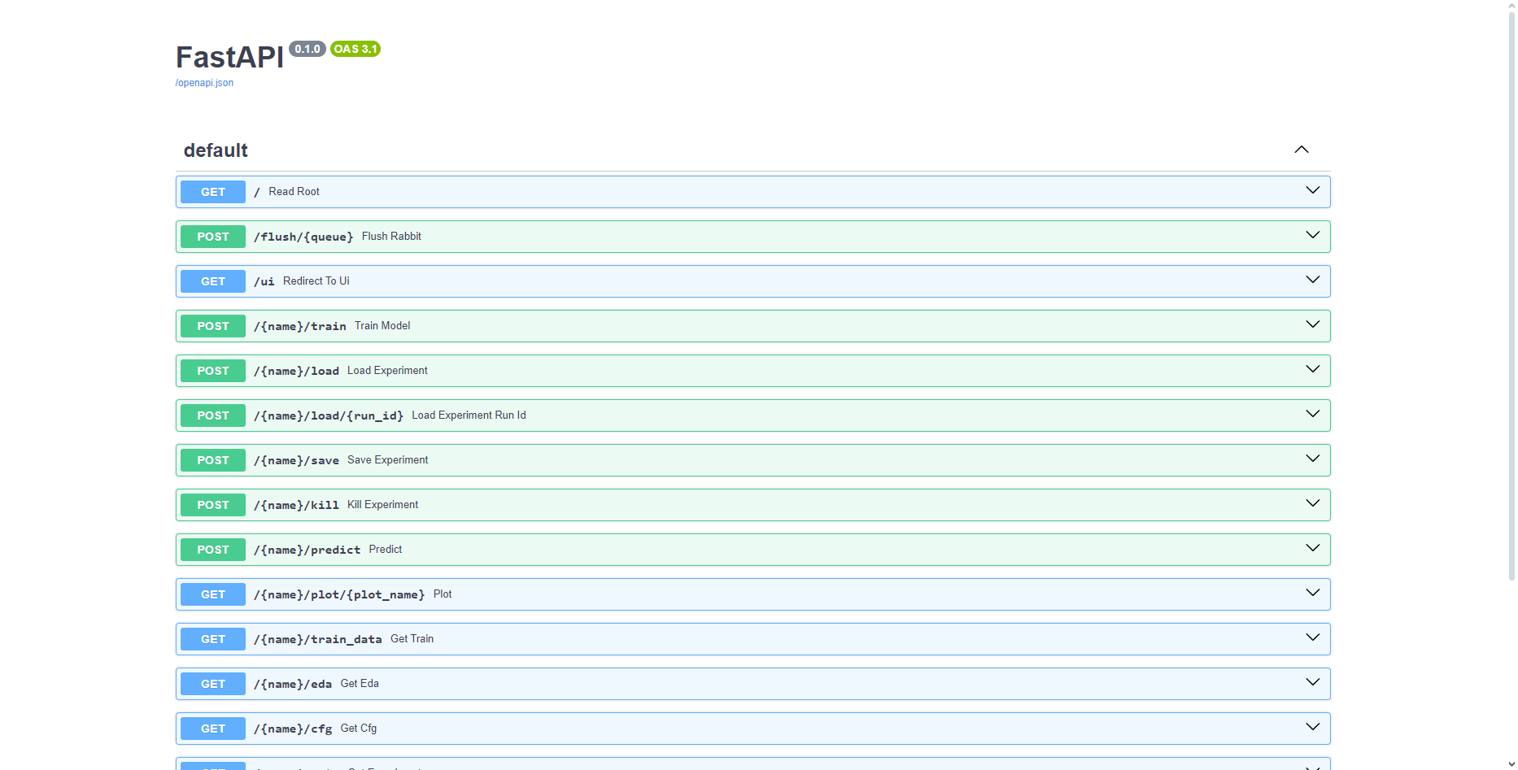Click the Train Model summary text
This screenshot has width=1518, height=770.
(x=382, y=326)
